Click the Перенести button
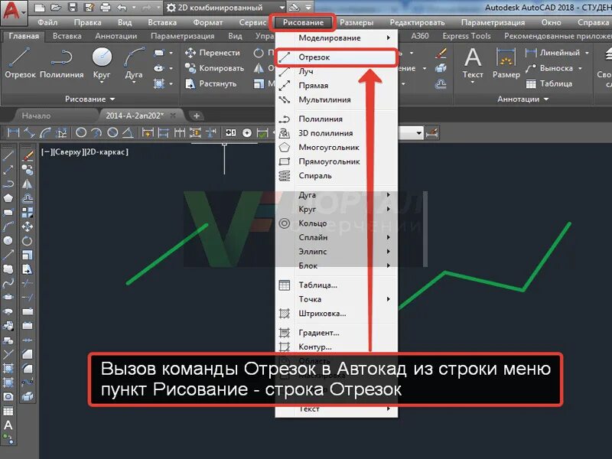Image resolution: width=612 pixels, height=459 pixels. [x=213, y=52]
